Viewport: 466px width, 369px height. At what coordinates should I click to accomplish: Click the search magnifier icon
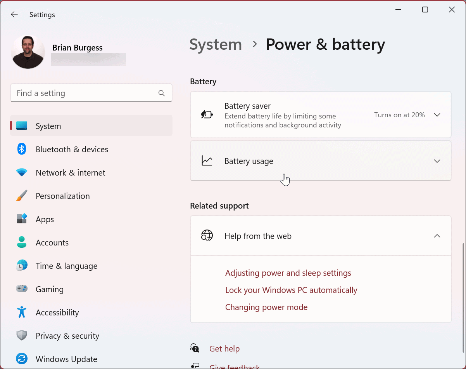162,93
